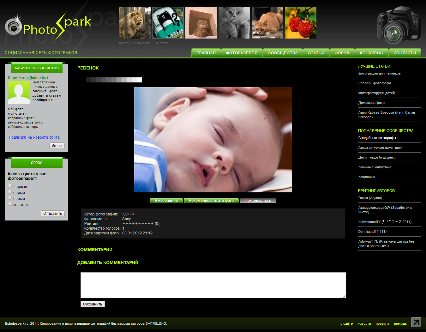Open article 'фотография для чайников'
The height and width of the screenshot is (332, 426).
click(x=379, y=73)
